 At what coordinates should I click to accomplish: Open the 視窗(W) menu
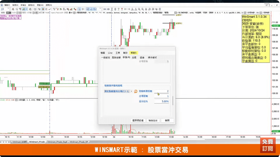click(40, 5)
